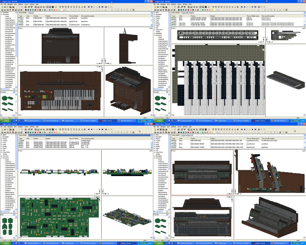Click Save icon in KeyboardAssembly window toolbar
This screenshot has width=306, height=245.
(x=161, y=7)
